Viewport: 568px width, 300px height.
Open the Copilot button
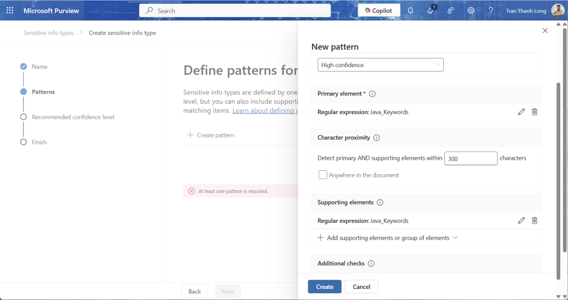click(x=379, y=11)
